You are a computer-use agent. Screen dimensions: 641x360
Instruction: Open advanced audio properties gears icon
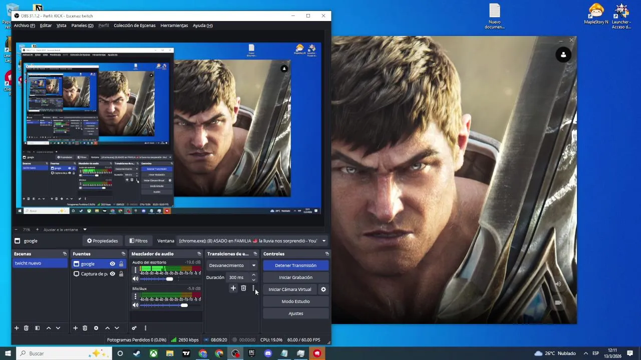tap(134, 328)
